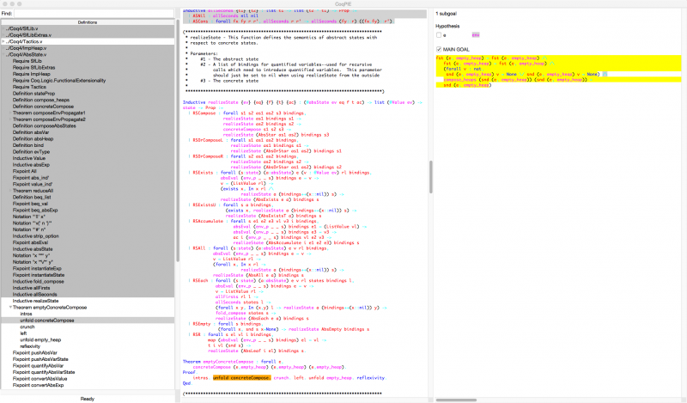Select 'Inductive Value' in the tree
The width and height of the screenshot is (687, 403).
pos(29,158)
